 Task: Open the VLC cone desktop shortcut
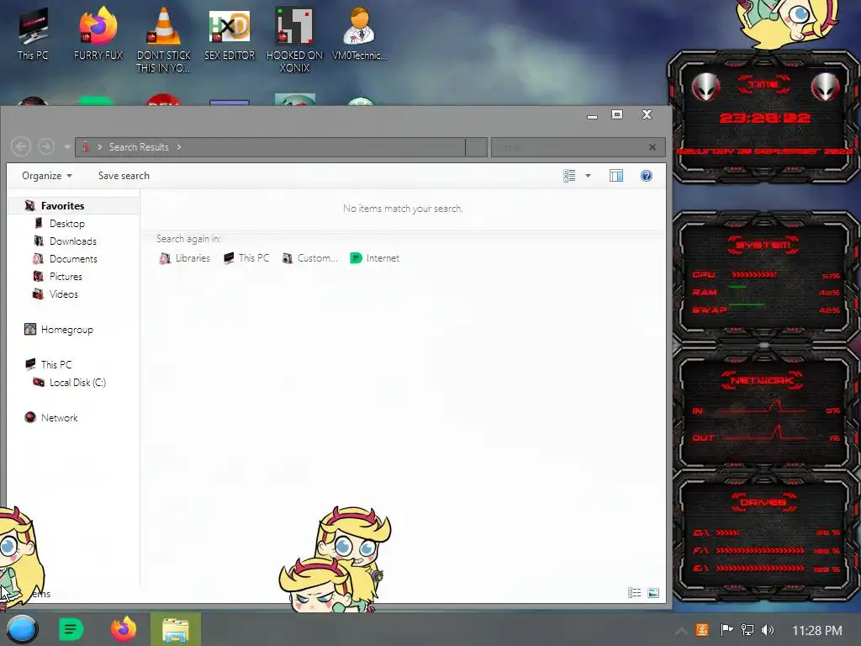tap(164, 39)
